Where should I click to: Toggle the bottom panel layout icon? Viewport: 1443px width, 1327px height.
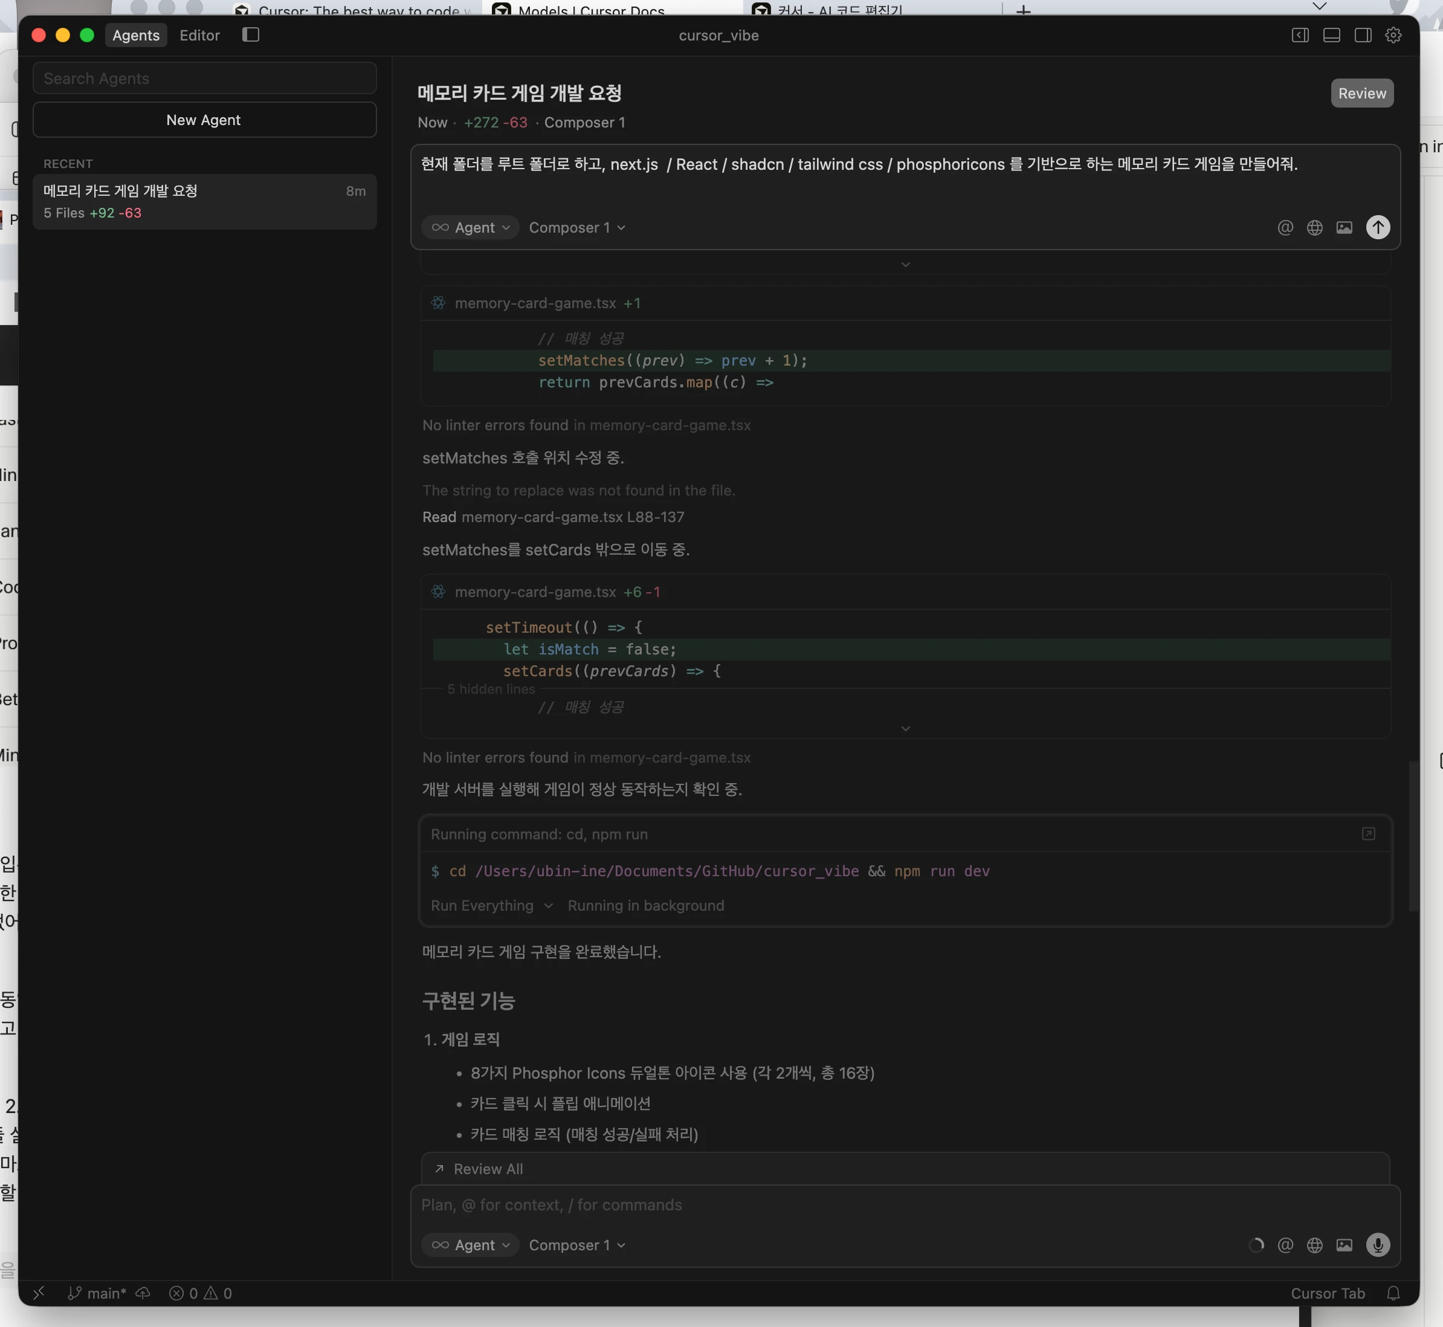click(x=1331, y=35)
